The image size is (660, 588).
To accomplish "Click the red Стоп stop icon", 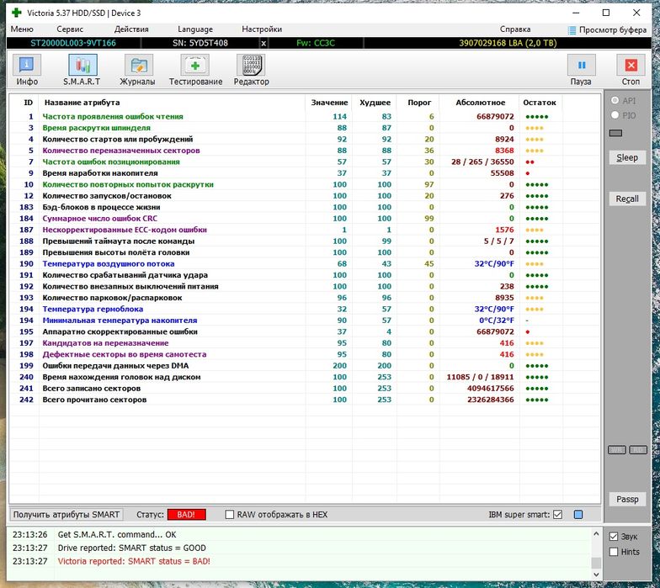I will [x=631, y=66].
